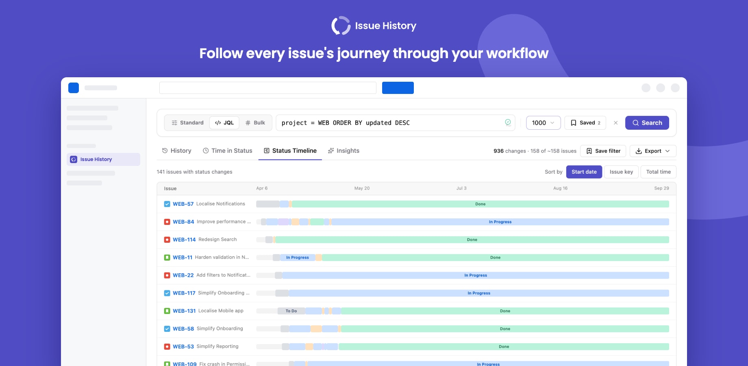Open the Time in Status tab
This screenshot has height=366, width=748.
pos(228,150)
